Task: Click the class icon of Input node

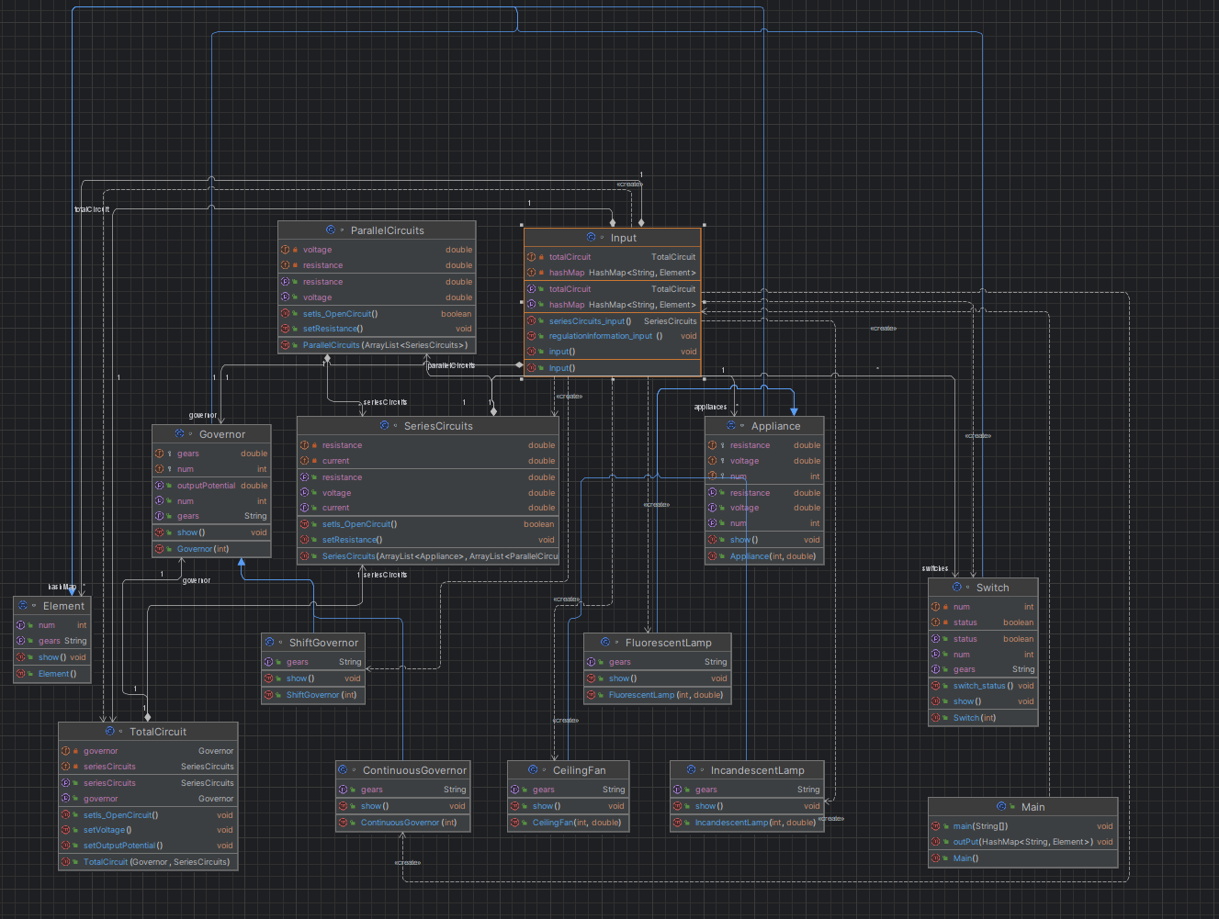Action: [x=591, y=237]
